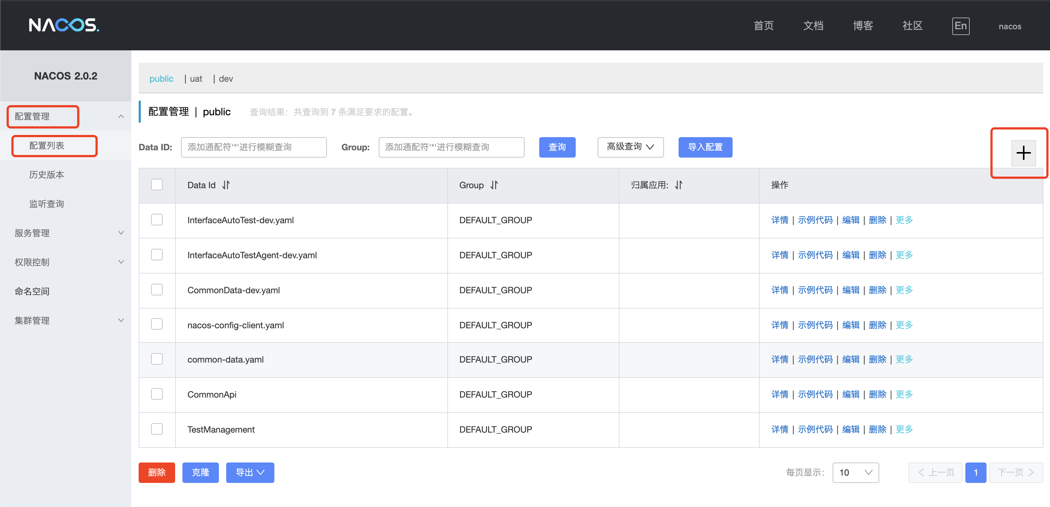The width and height of the screenshot is (1050, 507).
Task: Open 详情 for nacos-config-client.yaml
Action: coord(780,325)
